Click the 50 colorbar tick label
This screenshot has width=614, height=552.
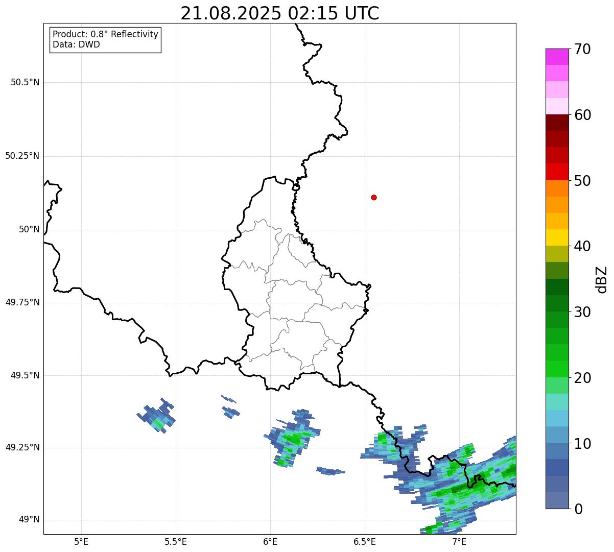pyautogui.click(x=582, y=181)
